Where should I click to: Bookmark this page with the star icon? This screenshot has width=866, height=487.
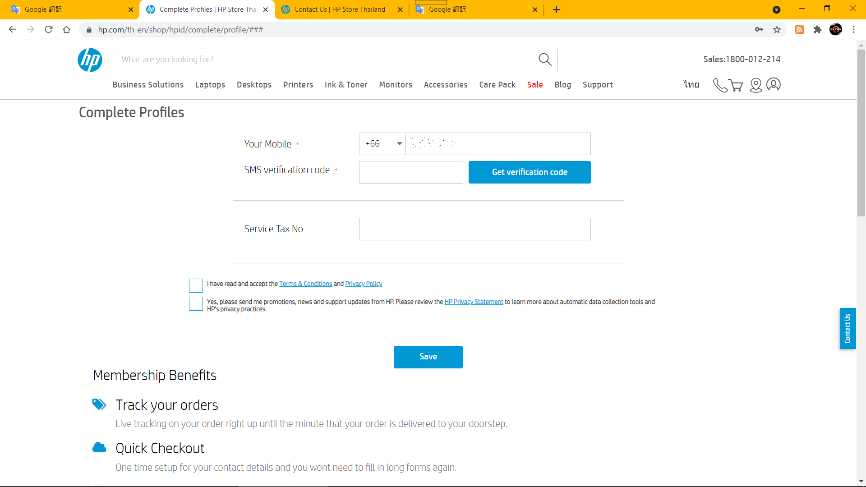pos(777,29)
